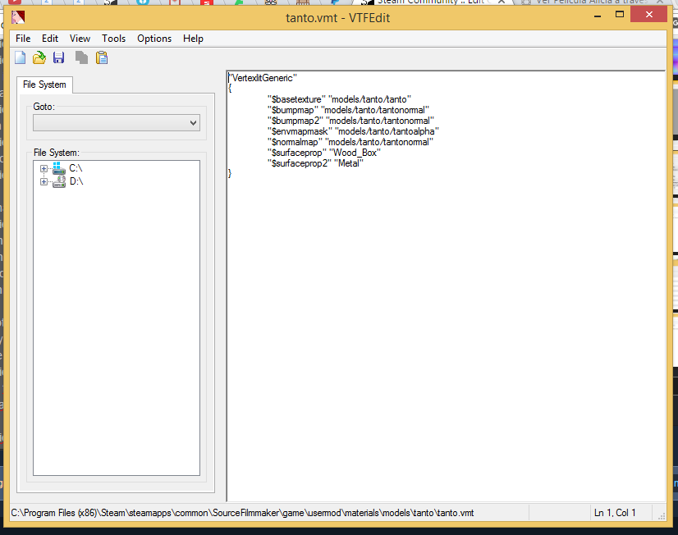Open the Edit menu
This screenshot has width=678, height=535.
tap(50, 39)
